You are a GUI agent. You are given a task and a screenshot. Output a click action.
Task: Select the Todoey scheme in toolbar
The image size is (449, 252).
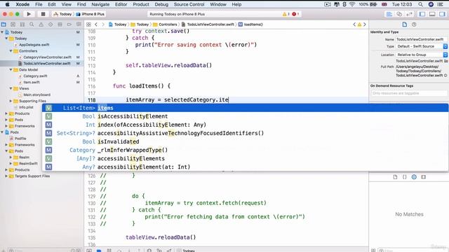coord(62,14)
